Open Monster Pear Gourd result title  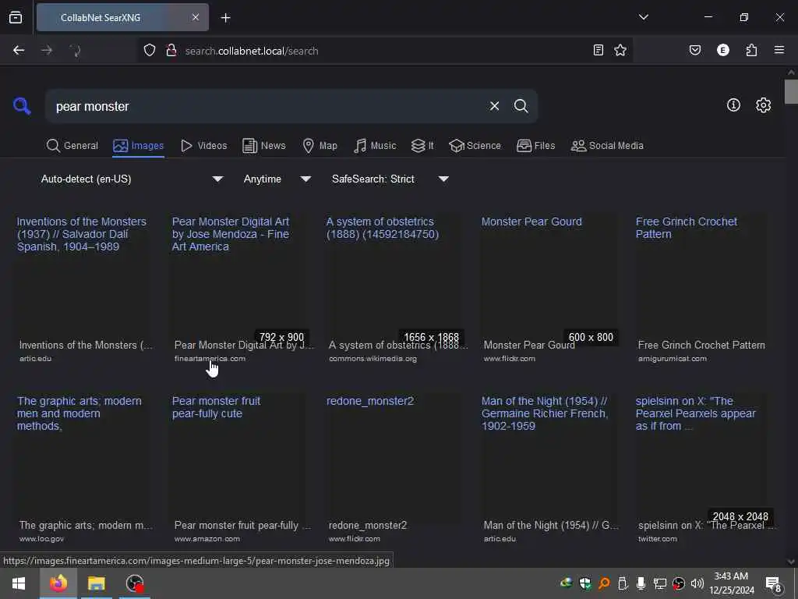coord(531,222)
